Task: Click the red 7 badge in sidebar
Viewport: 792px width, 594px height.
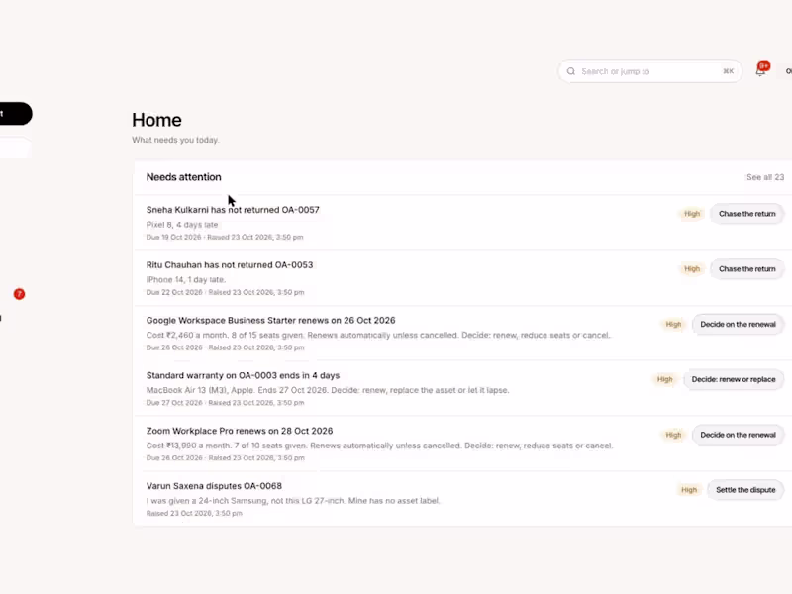Action: (x=19, y=294)
